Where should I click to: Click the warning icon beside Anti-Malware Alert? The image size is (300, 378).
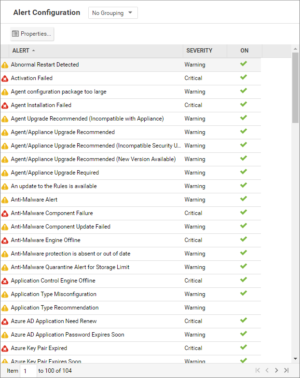pos(5,200)
